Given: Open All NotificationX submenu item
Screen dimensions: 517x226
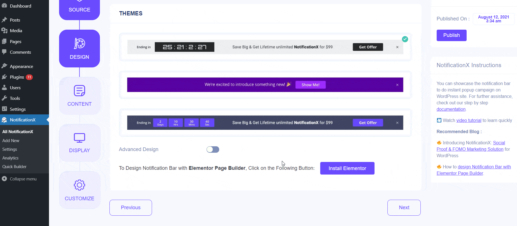Looking at the screenshot, I should pyautogui.click(x=18, y=131).
